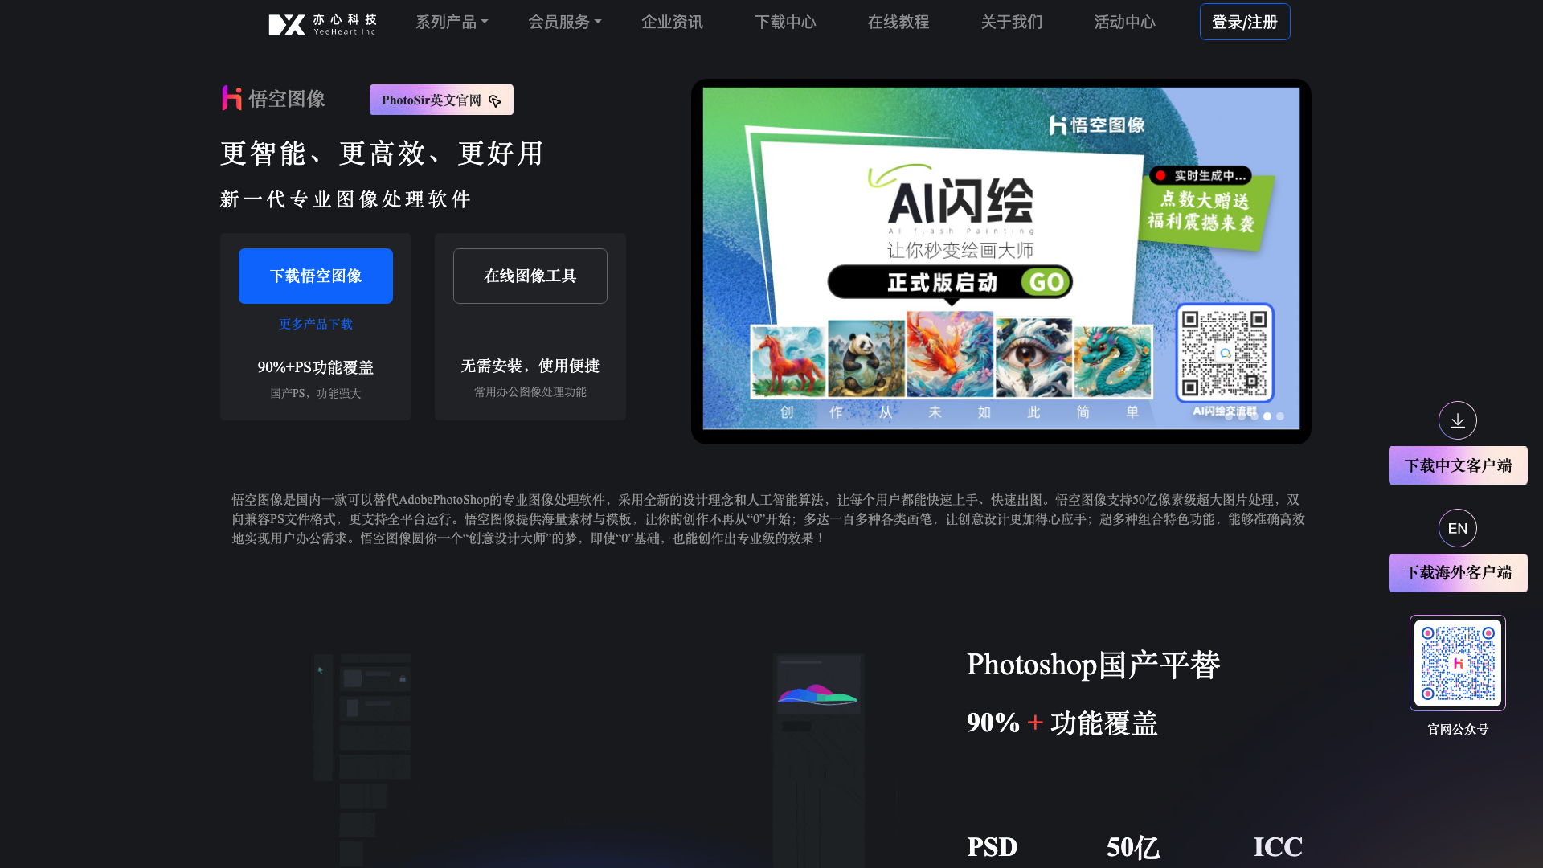Click the panda painting thumbnail
Screen dimensions: 1543x868
866,358
